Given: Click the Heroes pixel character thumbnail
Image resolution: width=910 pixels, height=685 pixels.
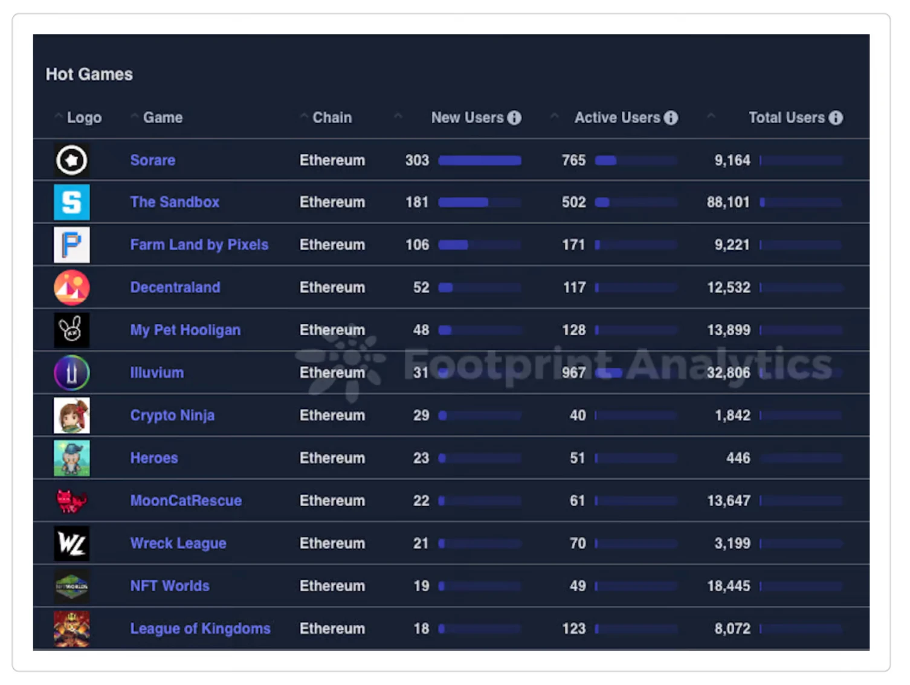Looking at the screenshot, I should tap(71, 458).
